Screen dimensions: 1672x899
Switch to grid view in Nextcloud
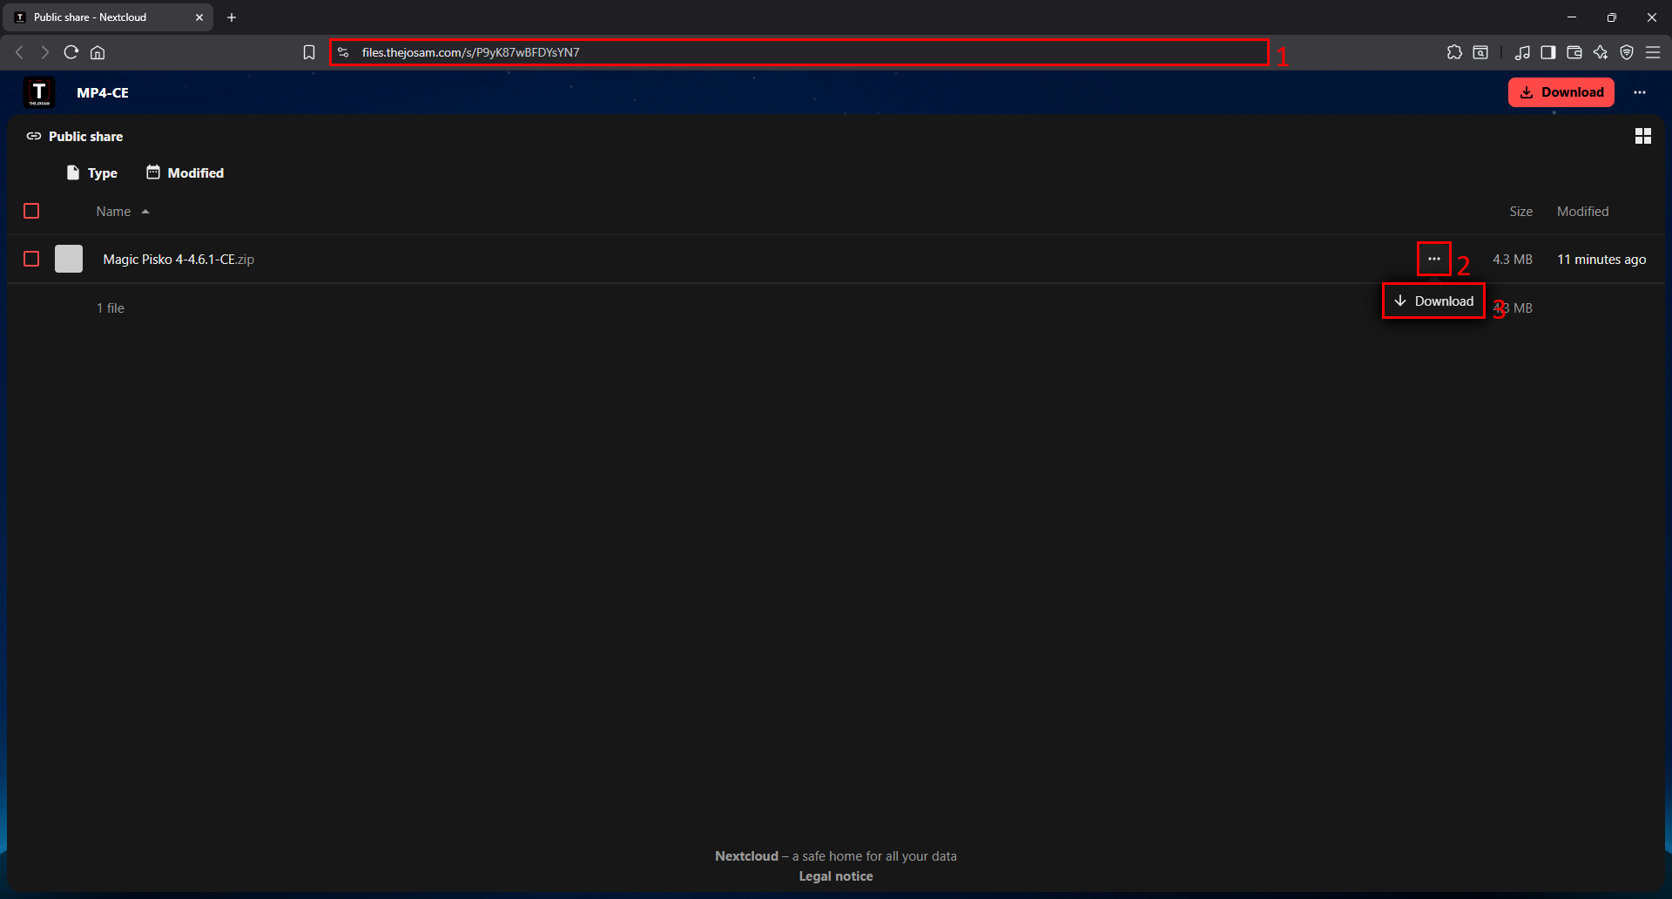click(x=1643, y=136)
